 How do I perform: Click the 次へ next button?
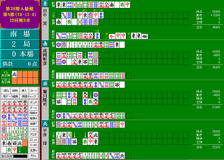tap(34, 90)
